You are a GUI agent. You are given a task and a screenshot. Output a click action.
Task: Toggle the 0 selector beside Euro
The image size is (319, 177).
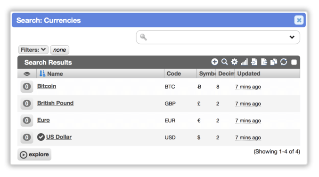point(27,121)
